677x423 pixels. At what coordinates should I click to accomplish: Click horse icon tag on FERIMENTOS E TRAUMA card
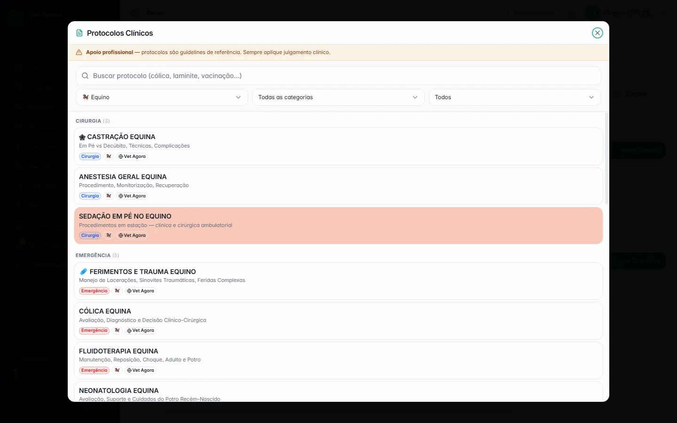pyautogui.click(x=117, y=291)
